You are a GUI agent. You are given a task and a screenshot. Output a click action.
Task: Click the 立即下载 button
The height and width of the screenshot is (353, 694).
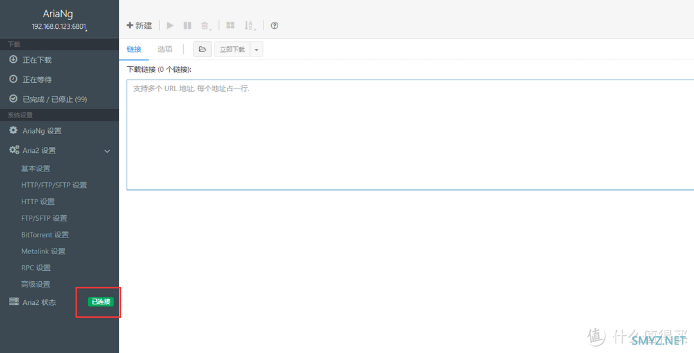(x=233, y=49)
